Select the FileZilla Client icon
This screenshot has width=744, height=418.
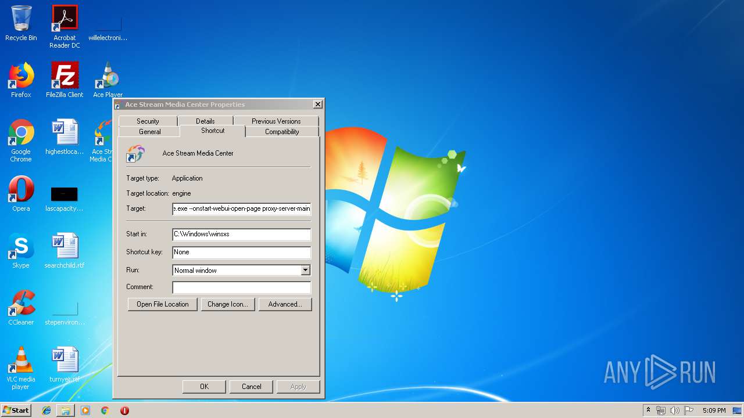[x=65, y=81]
